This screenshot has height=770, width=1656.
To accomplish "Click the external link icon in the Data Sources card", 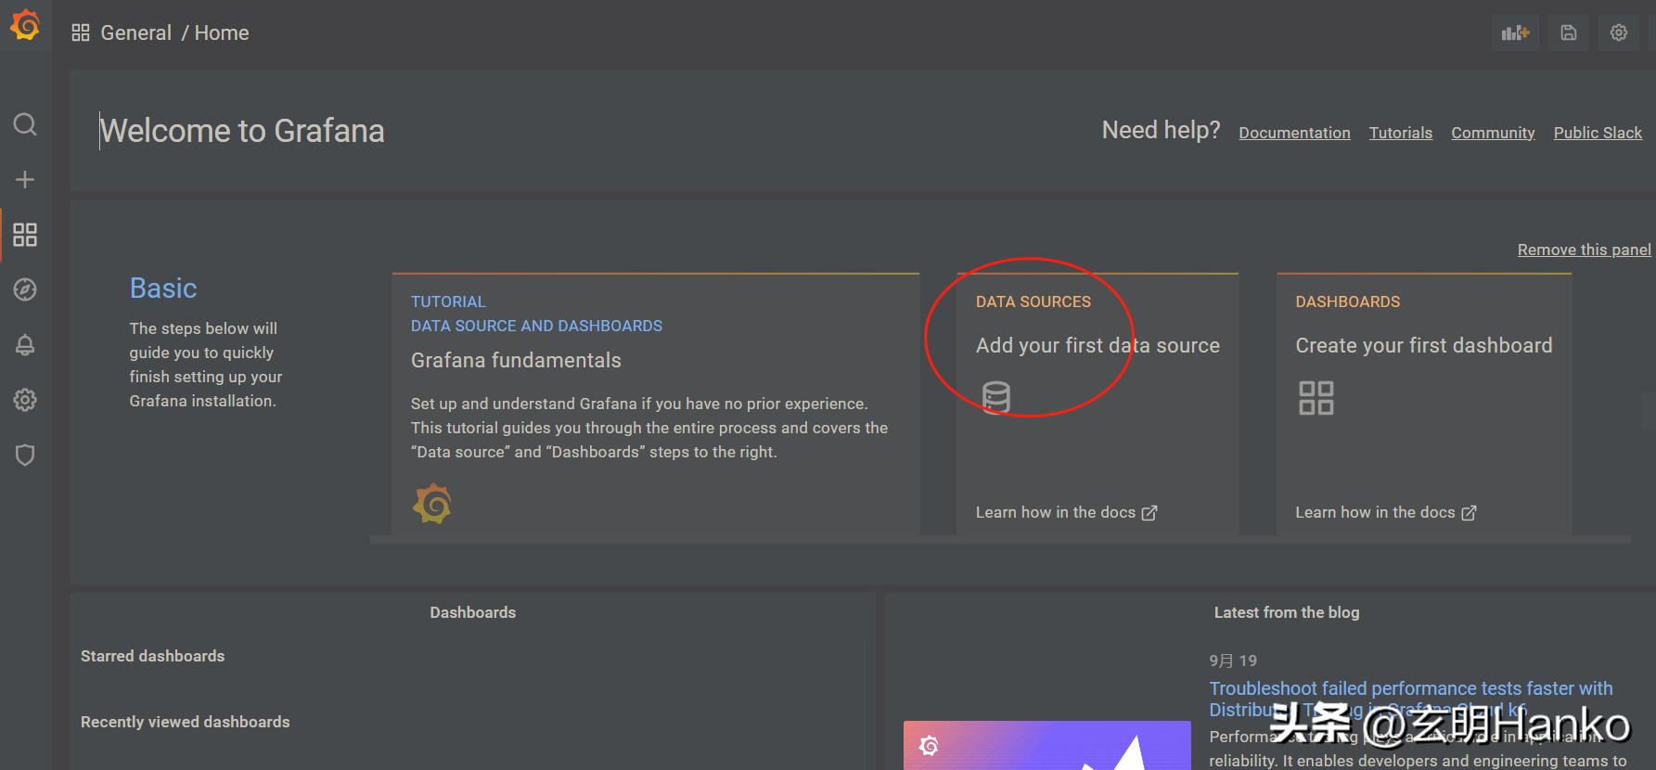I will tap(1149, 513).
